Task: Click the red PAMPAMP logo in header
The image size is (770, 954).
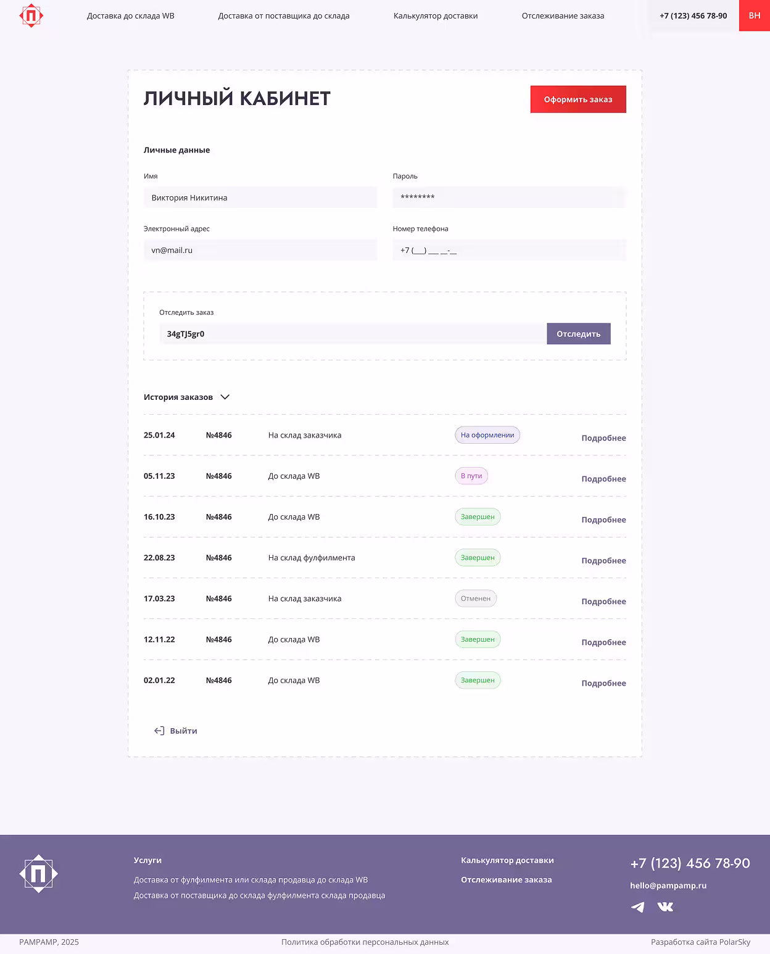Action: [31, 15]
